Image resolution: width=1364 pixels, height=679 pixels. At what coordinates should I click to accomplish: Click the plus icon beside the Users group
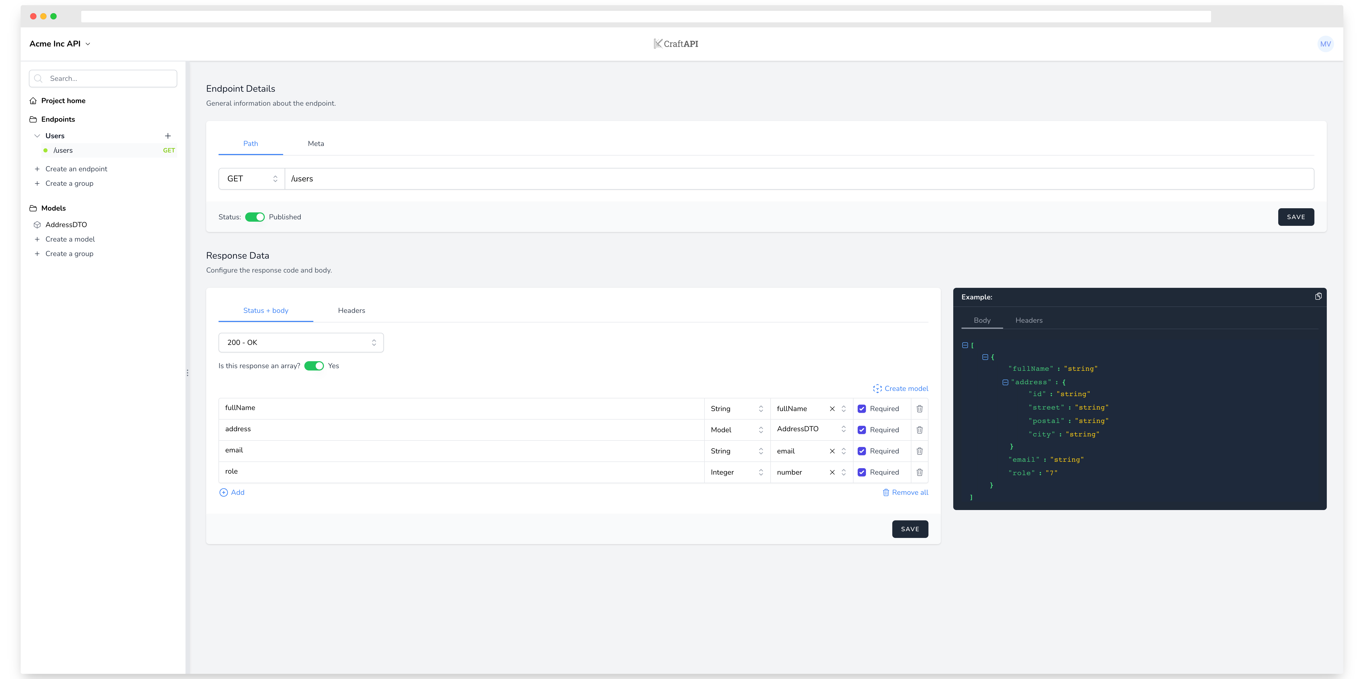[x=168, y=136]
